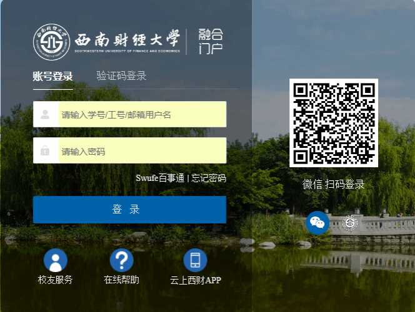Click the 西南财经大学 calligraphy name logo
The image size is (415, 312).
tap(127, 40)
